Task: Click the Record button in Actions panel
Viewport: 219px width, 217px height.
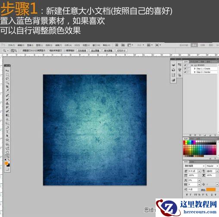Action: (195, 135)
